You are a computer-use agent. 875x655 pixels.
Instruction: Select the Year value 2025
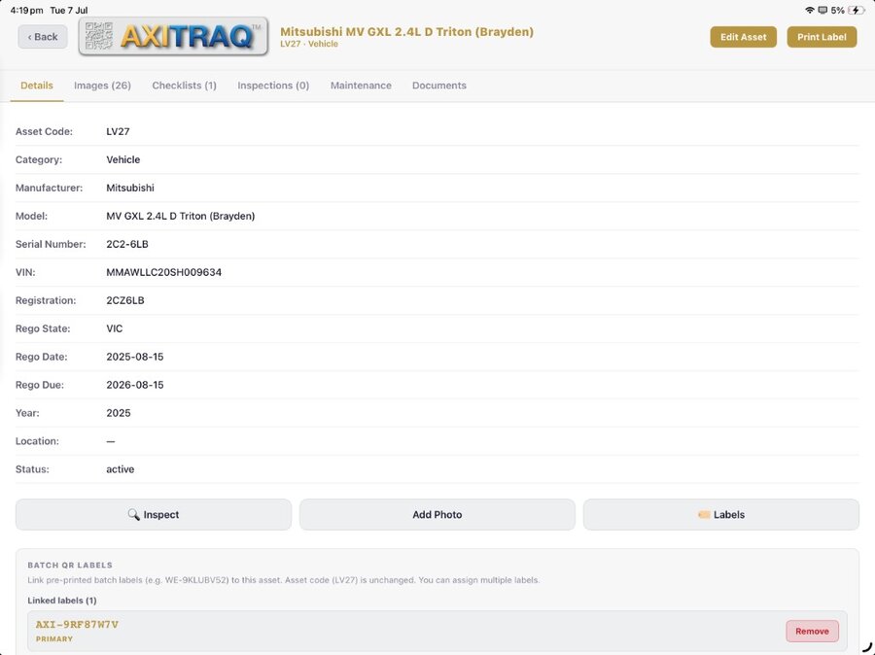pos(119,413)
